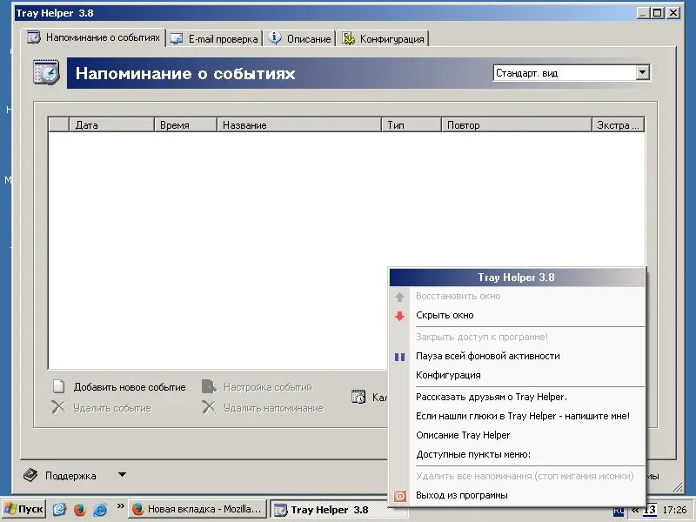Expand hidden system tray icons chevron
Viewport: 696px width, 522px height.
point(635,510)
